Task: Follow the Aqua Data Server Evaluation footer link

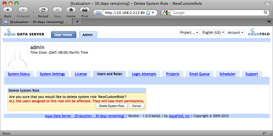Action: [x=85, y=116]
